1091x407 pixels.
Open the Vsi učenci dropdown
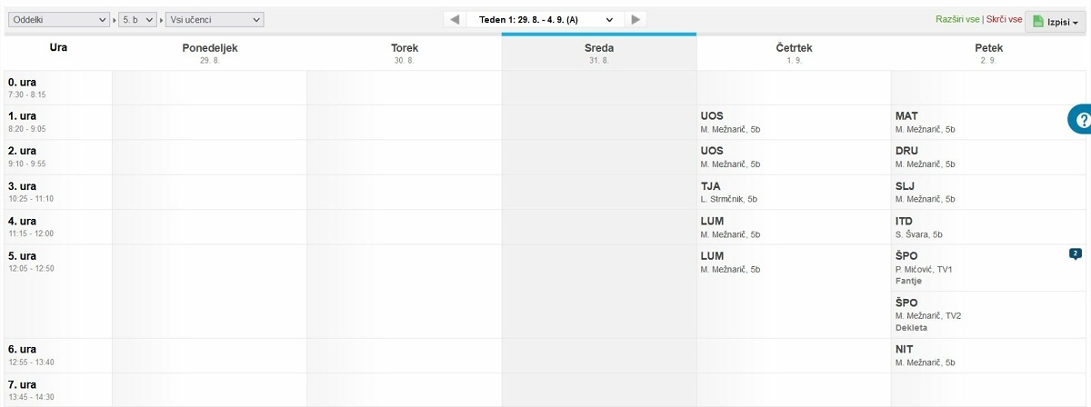[x=215, y=19]
